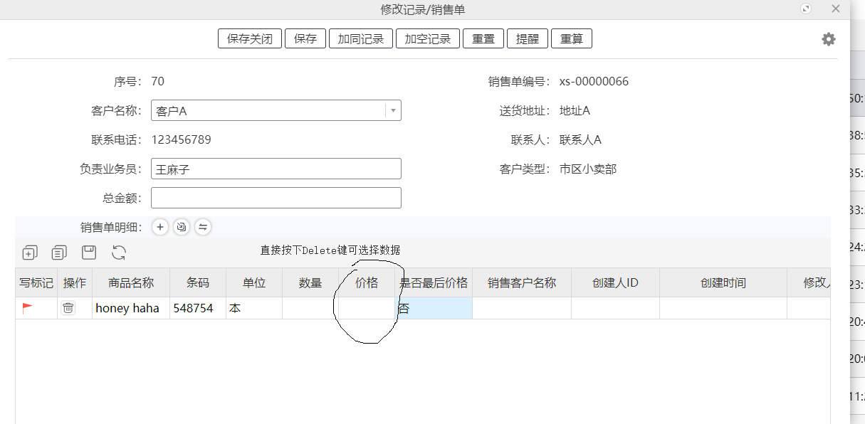Screen dimensions: 865x424
Task: Click the 保存关闭 button
Action: (250, 38)
